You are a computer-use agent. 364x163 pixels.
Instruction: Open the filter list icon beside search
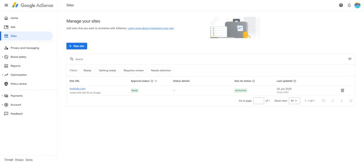pyautogui.click(x=350, y=59)
